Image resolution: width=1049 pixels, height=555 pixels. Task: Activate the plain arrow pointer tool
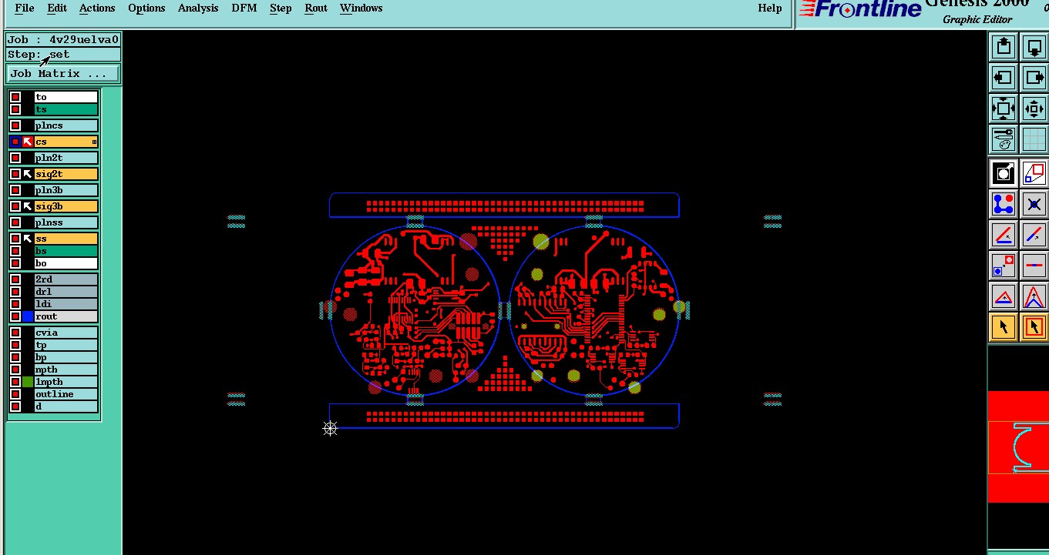[1004, 327]
